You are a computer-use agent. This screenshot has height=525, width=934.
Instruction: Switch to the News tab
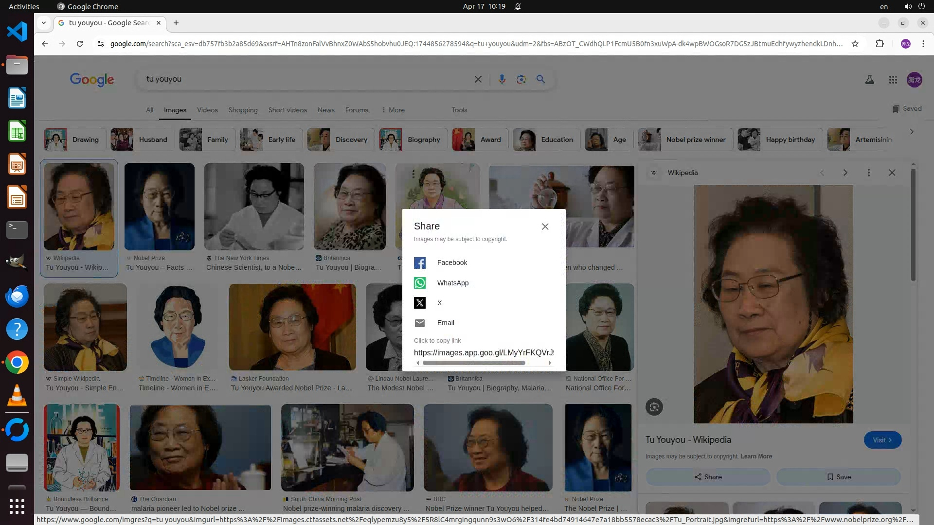325,110
